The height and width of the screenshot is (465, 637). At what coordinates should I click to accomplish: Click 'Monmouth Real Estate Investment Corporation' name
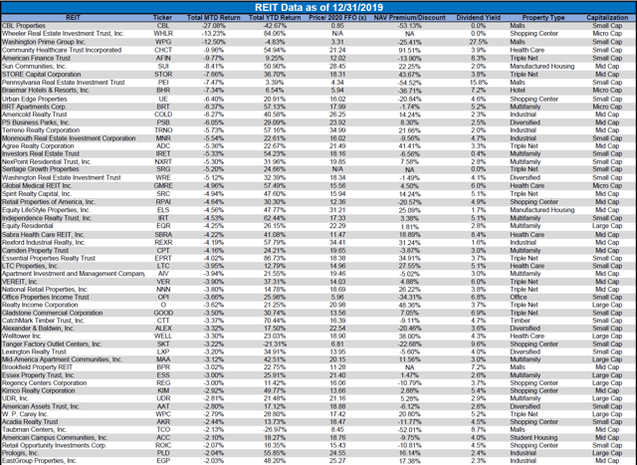coord(69,138)
